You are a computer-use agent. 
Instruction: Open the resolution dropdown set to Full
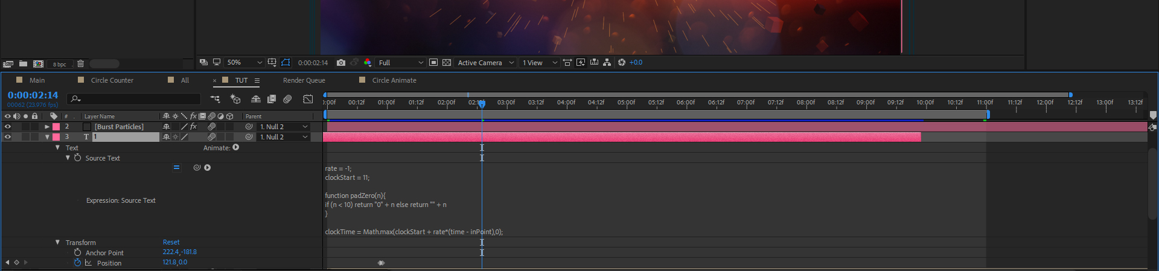pyautogui.click(x=401, y=62)
